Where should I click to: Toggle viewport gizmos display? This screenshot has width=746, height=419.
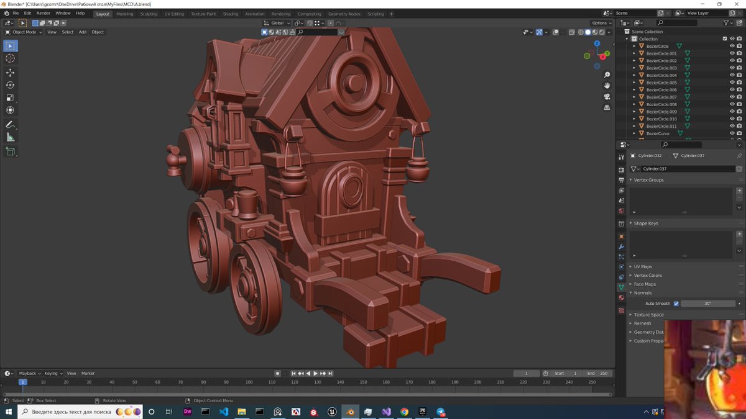tap(539, 32)
